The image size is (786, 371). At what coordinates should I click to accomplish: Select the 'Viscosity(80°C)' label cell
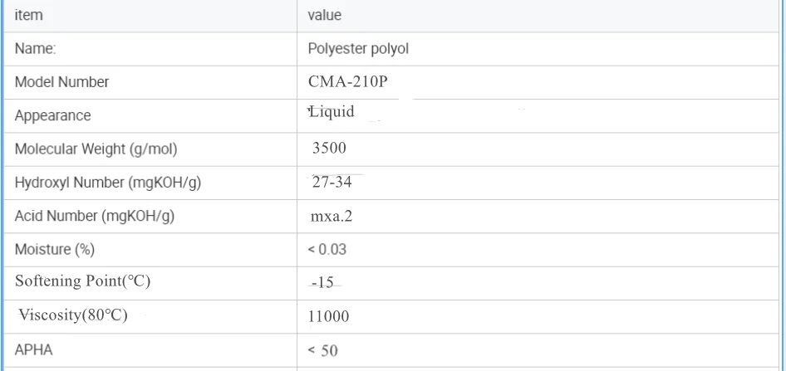73,315
